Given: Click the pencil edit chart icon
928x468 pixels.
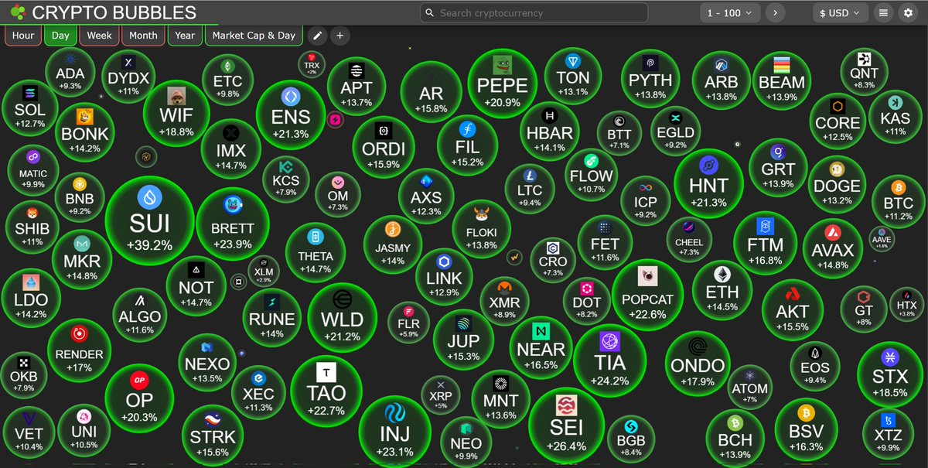Looking at the screenshot, I should (x=317, y=36).
